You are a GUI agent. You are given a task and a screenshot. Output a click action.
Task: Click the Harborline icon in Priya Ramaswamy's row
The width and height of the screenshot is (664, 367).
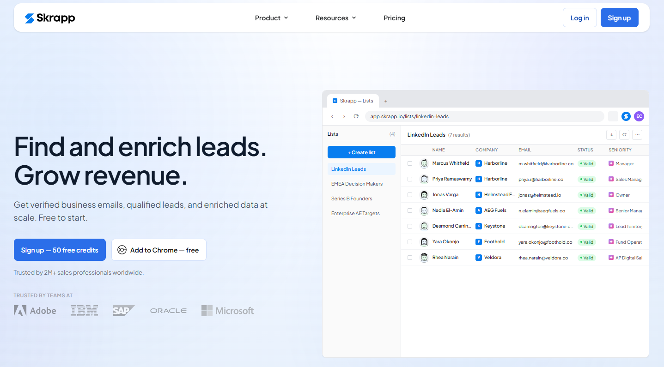click(x=479, y=179)
